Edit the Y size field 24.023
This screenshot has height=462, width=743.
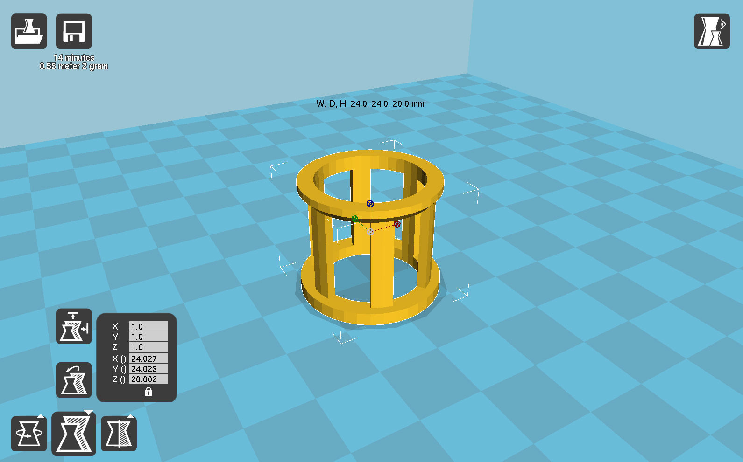149,369
